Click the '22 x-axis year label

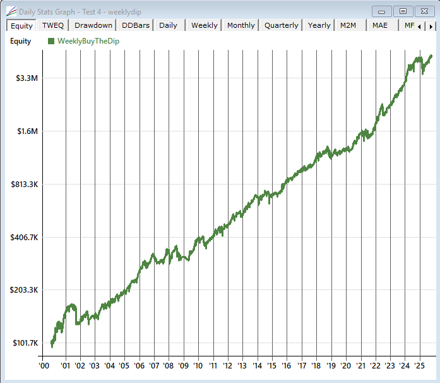pyautogui.click(x=376, y=366)
